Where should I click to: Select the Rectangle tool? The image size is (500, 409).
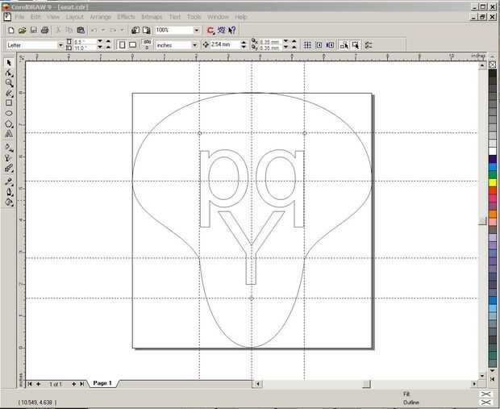(x=9, y=103)
